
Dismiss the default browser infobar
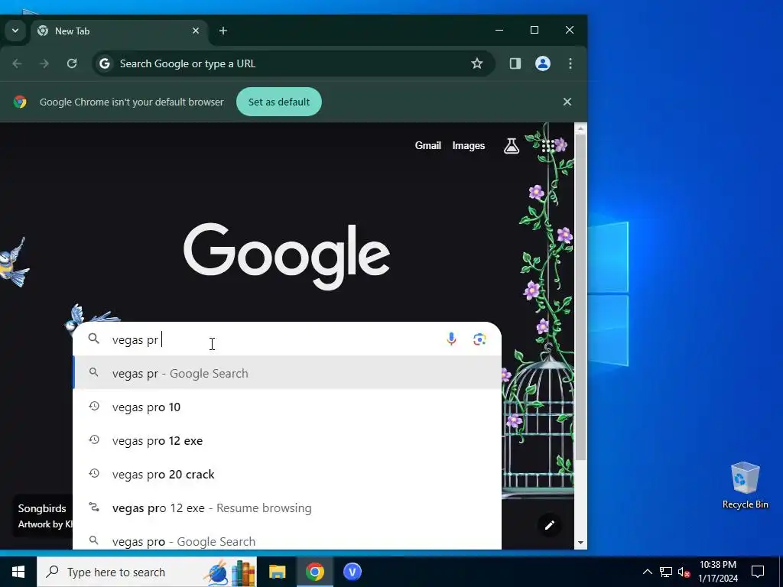[567, 102]
